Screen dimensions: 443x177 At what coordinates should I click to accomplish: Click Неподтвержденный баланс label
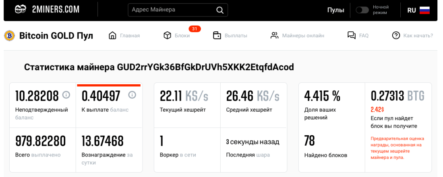41,114
